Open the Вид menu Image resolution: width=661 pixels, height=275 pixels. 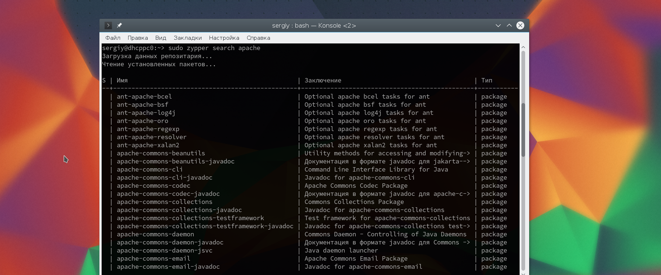[x=161, y=38]
